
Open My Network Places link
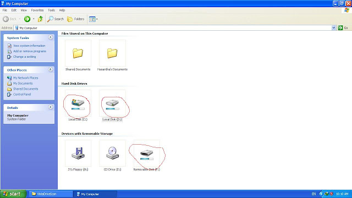pyautogui.click(x=26, y=78)
